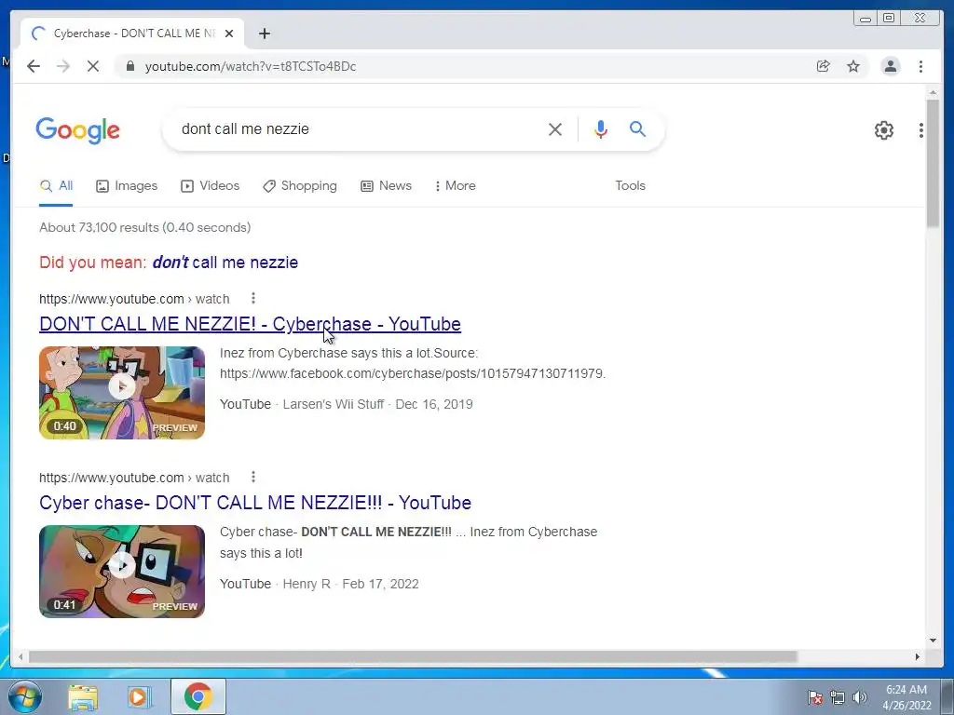The width and height of the screenshot is (954, 715).
Task: Clear the search query with the X
Action: [x=555, y=128]
